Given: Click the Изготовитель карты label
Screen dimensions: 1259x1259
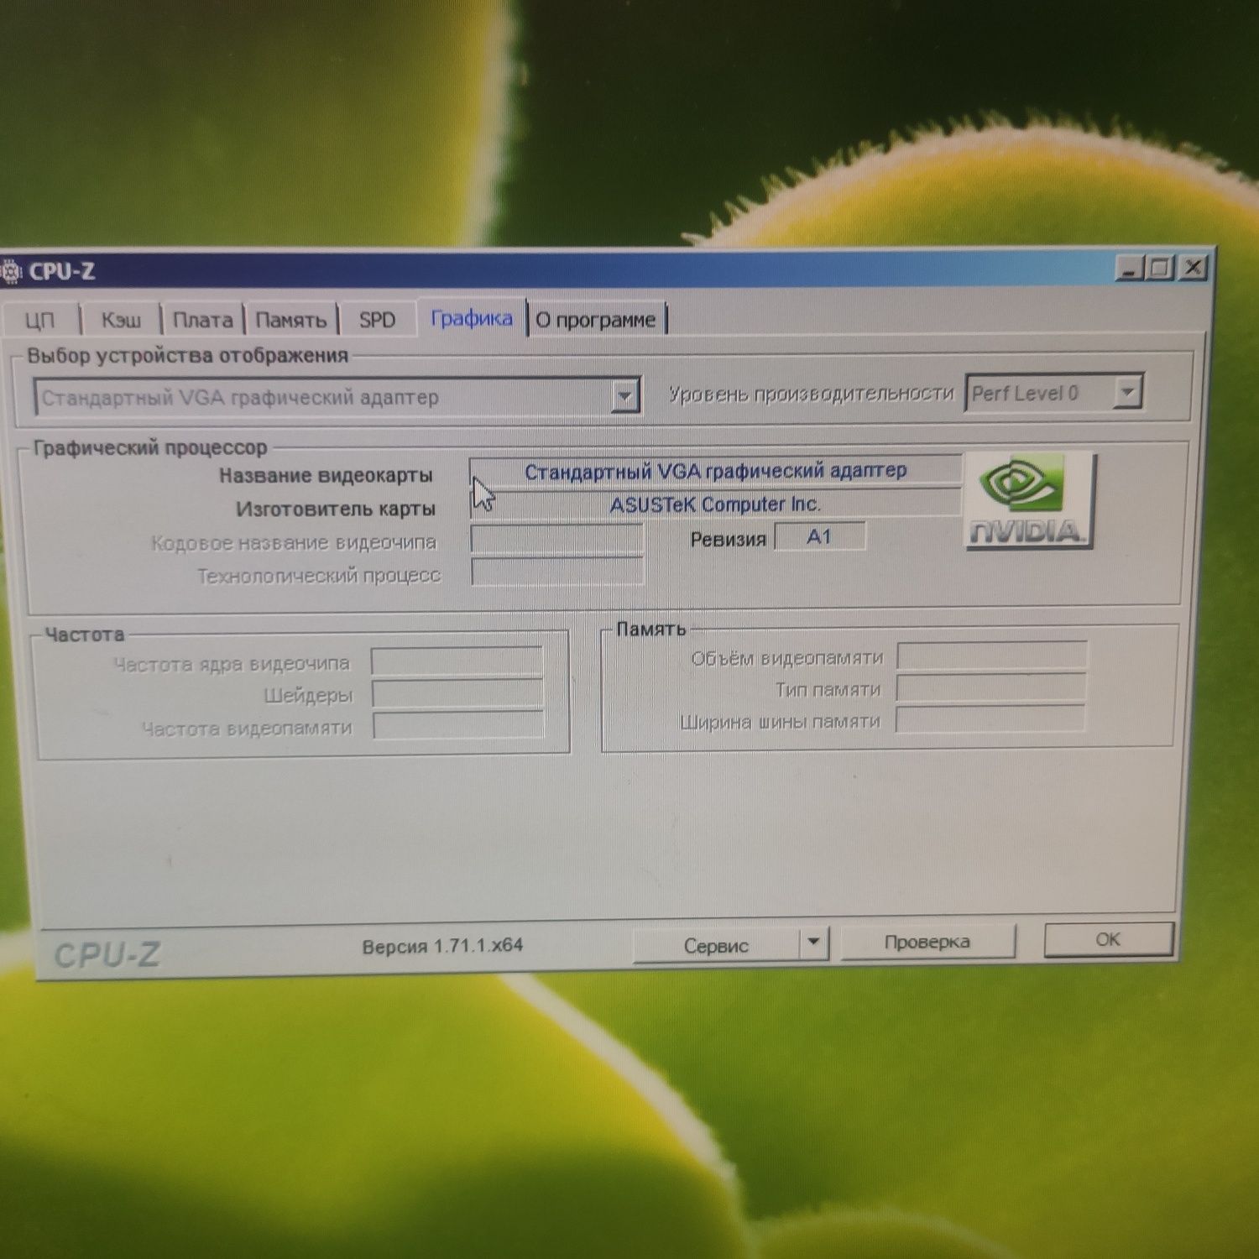Looking at the screenshot, I should point(336,509).
